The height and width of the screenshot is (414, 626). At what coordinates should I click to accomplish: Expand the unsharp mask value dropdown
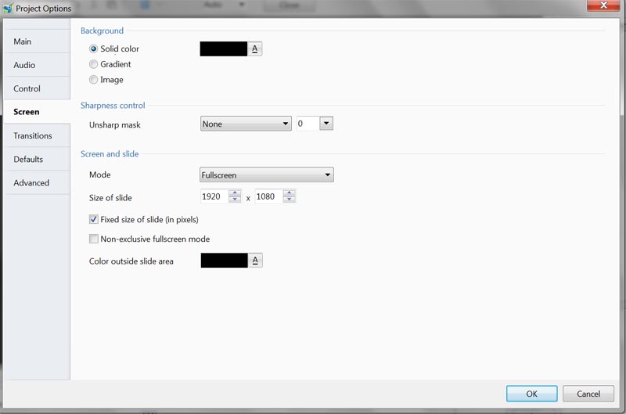coord(326,124)
